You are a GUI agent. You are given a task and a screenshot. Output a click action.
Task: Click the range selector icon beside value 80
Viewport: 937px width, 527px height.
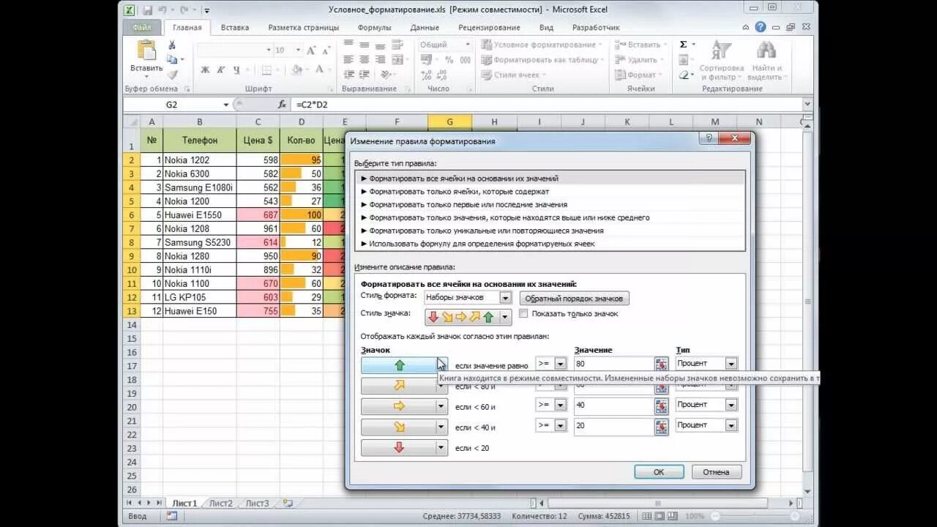coord(661,364)
